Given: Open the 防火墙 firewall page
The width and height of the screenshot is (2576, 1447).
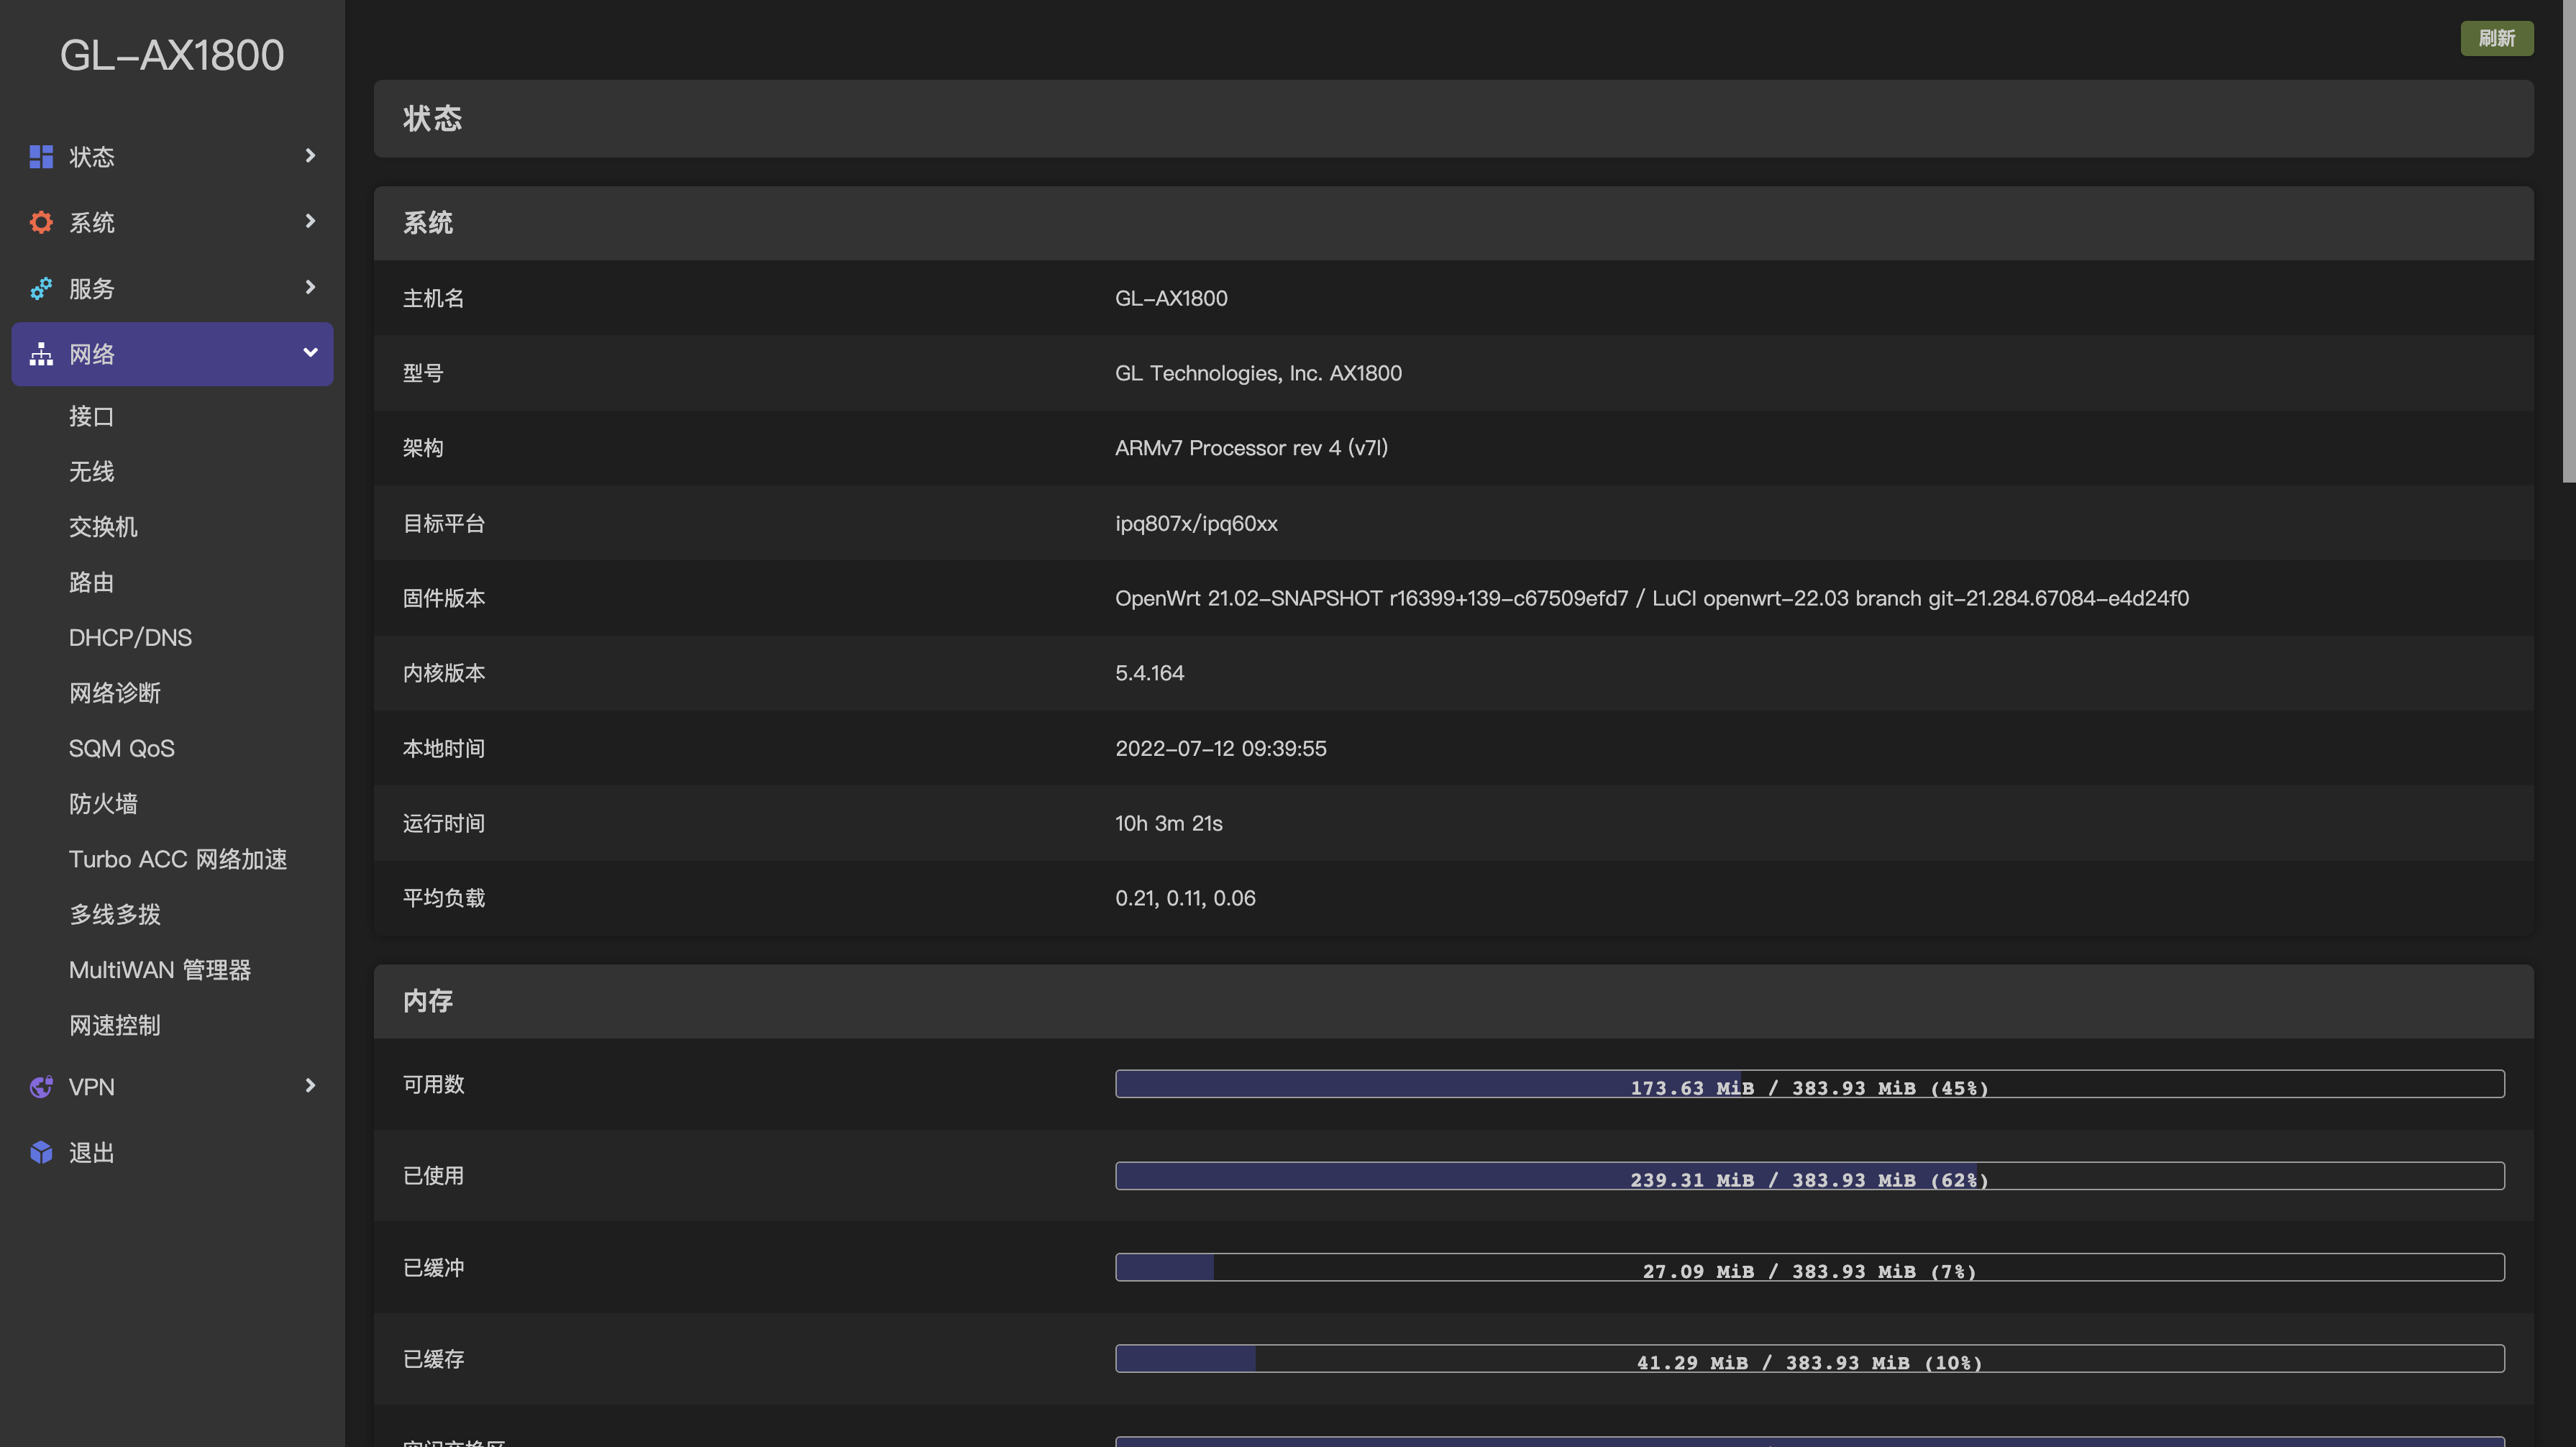Looking at the screenshot, I should (103, 803).
